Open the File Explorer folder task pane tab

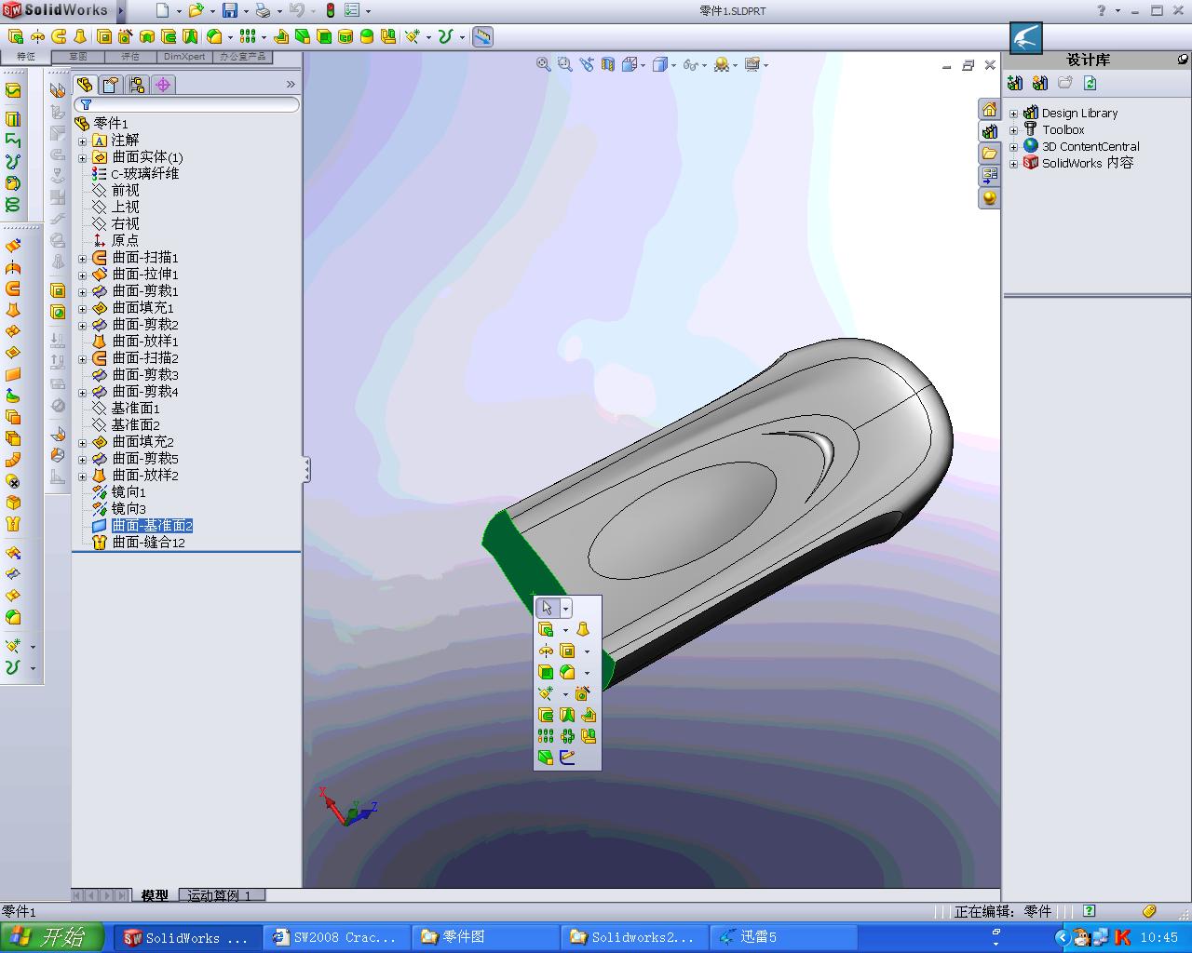989,154
